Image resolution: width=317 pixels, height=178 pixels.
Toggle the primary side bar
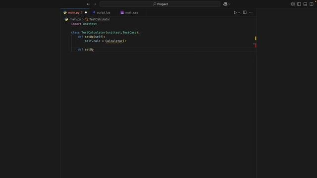tap(299, 4)
